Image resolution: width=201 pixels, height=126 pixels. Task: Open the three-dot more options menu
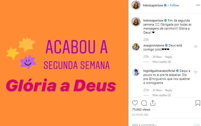pos(198,5)
